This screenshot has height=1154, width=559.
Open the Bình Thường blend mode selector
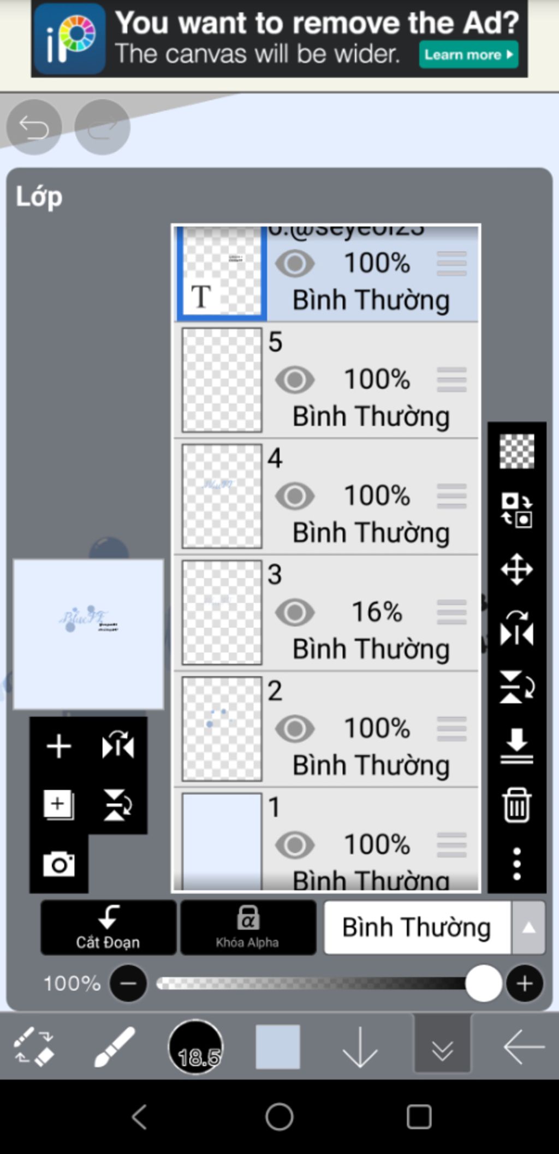pyautogui.click(x=418, y=927)
